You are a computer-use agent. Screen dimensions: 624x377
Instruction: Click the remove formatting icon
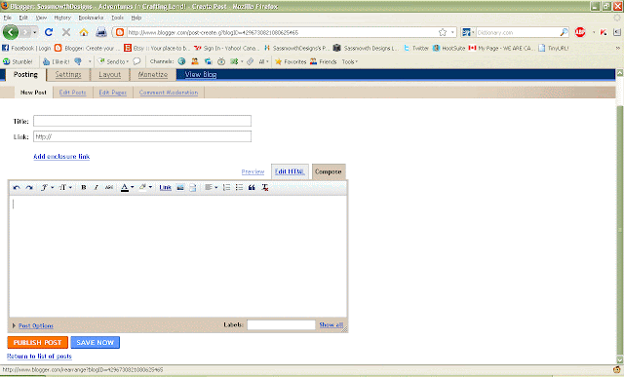264,188
